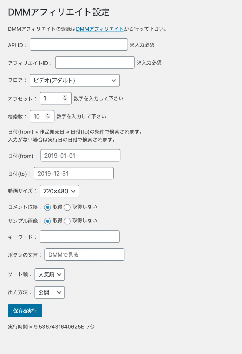Open the 出力方法 dropdown showing 公開

pos(50,292)
